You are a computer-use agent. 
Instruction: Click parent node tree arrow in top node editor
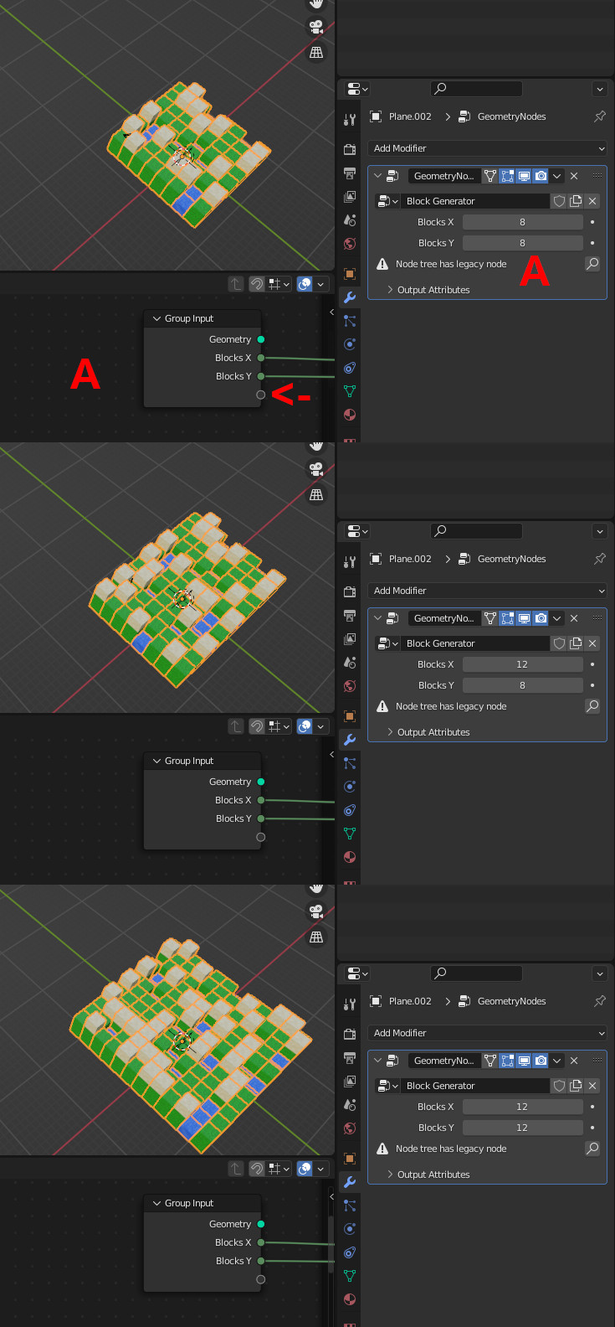[x=236, y=284]
